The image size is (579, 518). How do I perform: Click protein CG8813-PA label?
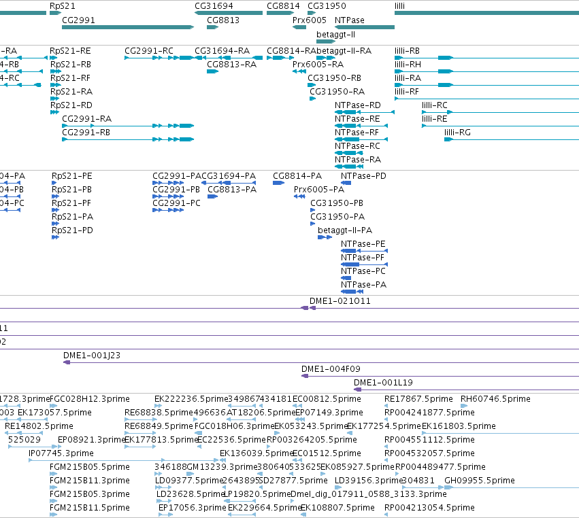click(x=232, y=190)
